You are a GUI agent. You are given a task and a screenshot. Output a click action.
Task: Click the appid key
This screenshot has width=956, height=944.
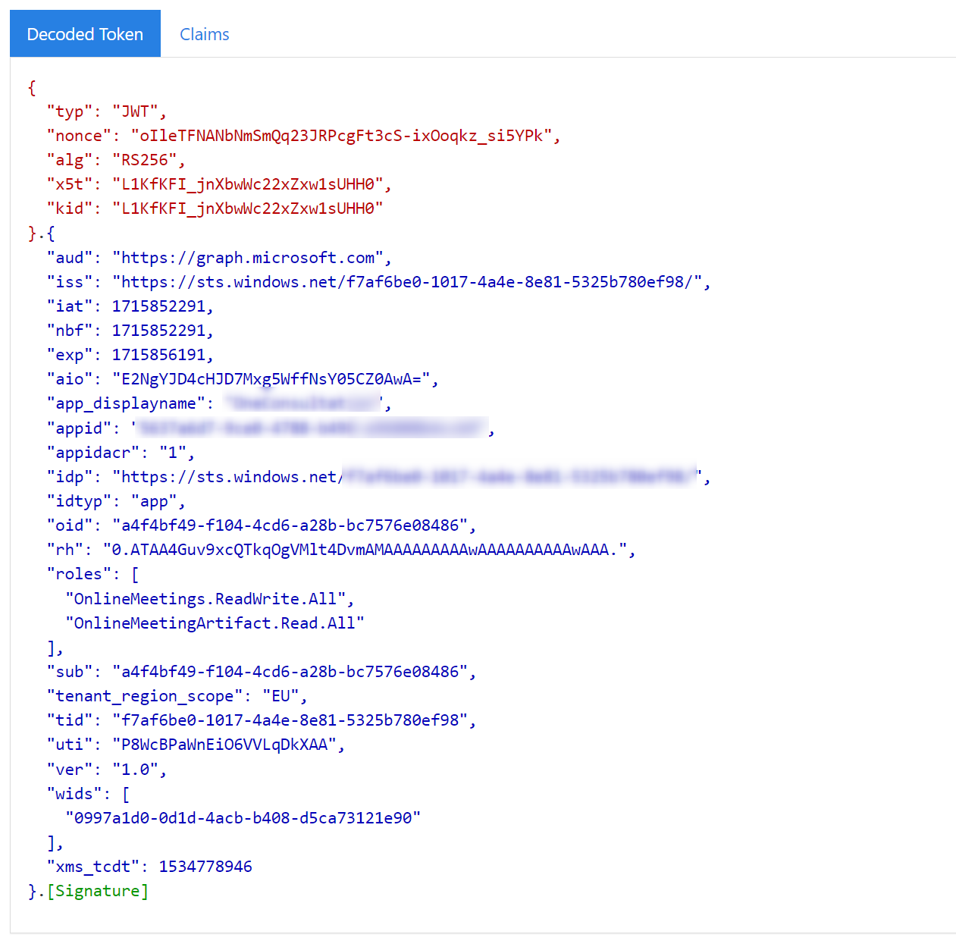click(x=79, y=428)
